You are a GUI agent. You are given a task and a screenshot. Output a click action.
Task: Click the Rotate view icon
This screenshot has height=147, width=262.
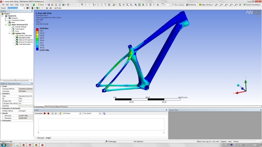coord(120,5)
